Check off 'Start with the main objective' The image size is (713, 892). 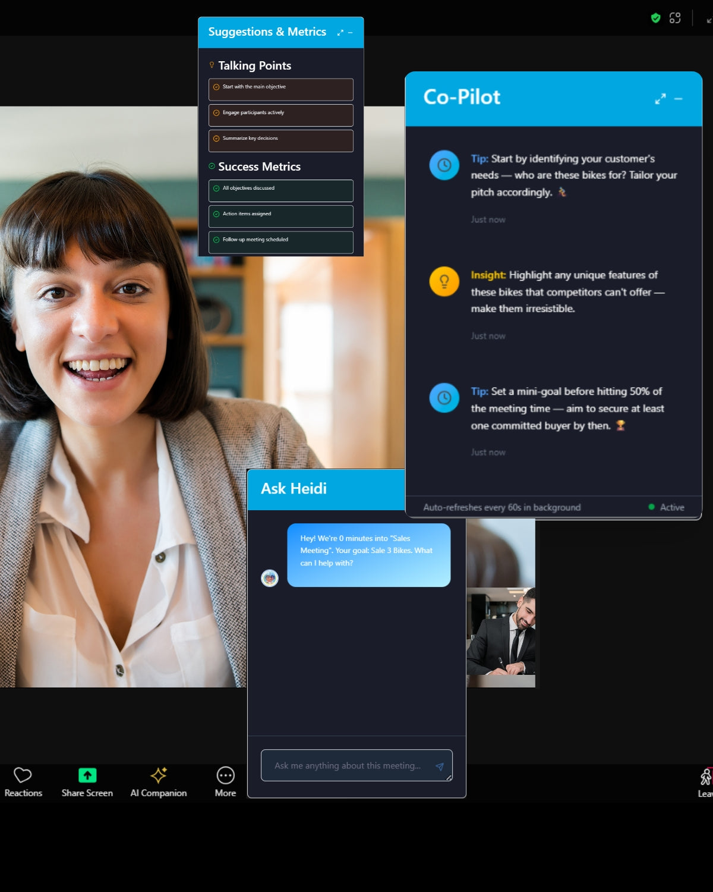[216, 87]
